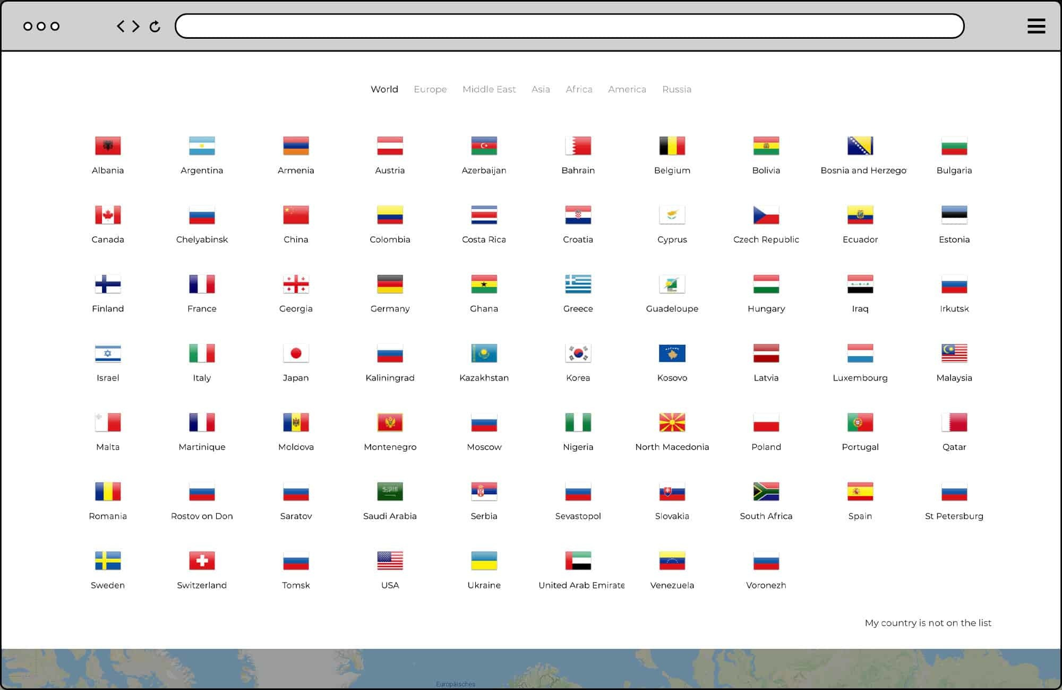1062x690 pixels.
Task: Open the Africa tab
Action: tap(579, 89)
